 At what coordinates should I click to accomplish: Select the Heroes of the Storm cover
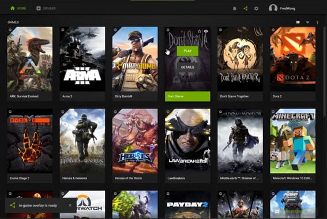pos(135,141)
